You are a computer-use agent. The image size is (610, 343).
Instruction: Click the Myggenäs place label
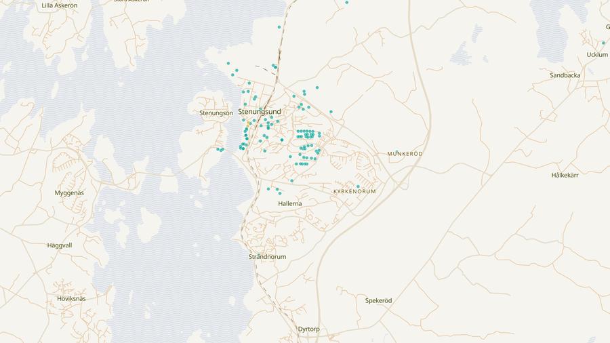[69, 193]
